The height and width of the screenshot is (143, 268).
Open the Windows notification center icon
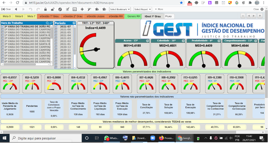click(x=261, y=138)
